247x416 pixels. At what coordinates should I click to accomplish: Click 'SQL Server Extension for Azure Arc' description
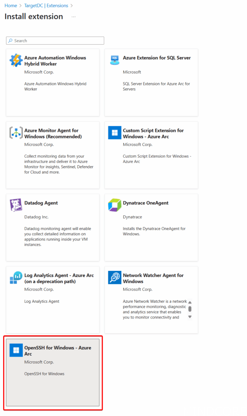(156, 87)
